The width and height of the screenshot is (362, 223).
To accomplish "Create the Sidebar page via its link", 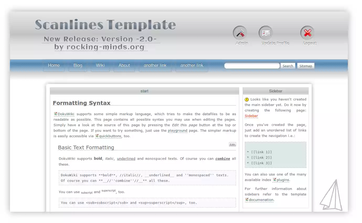I will pos(251,116).
